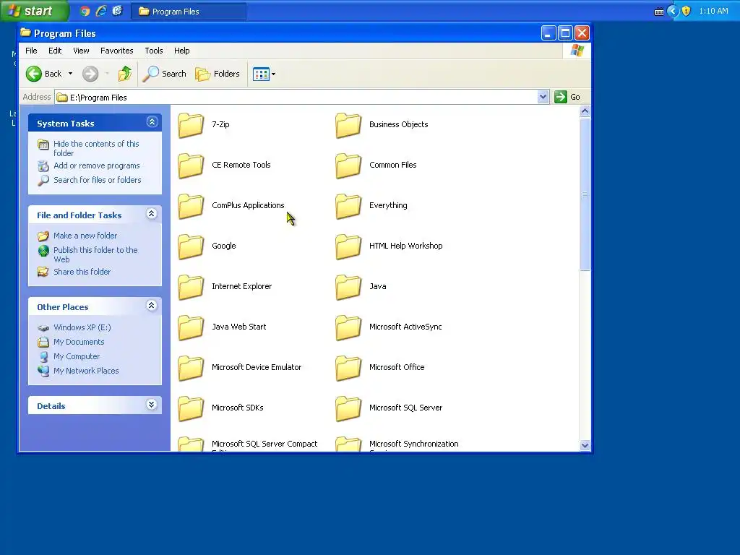Open the Back history dropdown arrow
Screen dimensions: 740x555
[x=70, y=74]
